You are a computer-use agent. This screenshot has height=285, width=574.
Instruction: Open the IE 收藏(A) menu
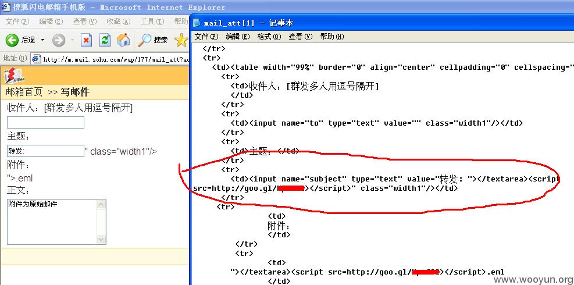119,22
